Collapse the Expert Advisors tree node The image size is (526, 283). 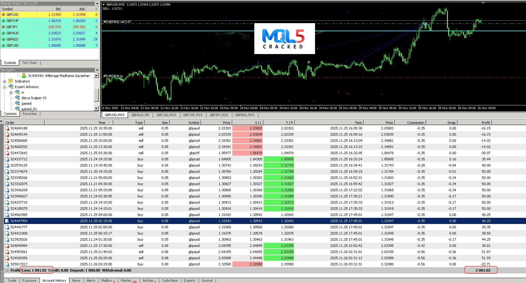click(x=4, y=87)
